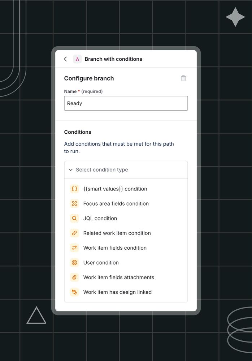Open the Select condition type combo box

(x=126, y=170)
